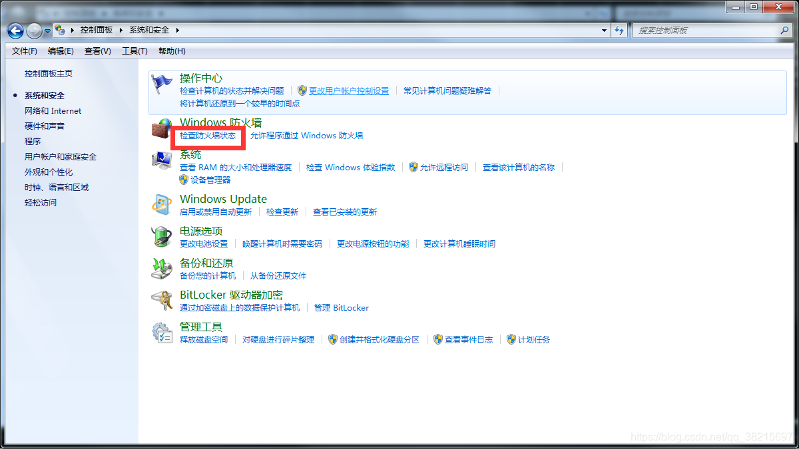This screenshot has width=799, height=449.
Task: Click the back navigation arrow button
Action: click(15, 30)
